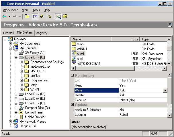This screenshot has height=137, width=174.
Task: Select the msdownld.tmp folder in tree
Action: (40, 66)
